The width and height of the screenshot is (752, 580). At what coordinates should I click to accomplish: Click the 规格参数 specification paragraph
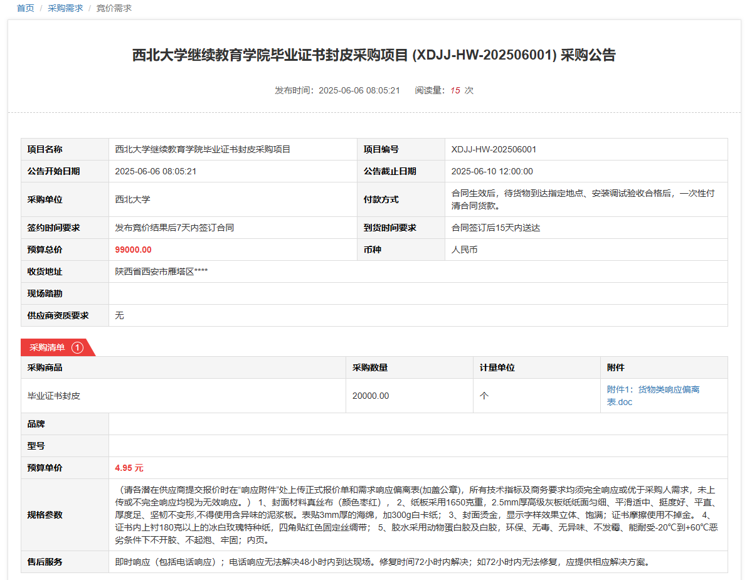coord(417,515)
